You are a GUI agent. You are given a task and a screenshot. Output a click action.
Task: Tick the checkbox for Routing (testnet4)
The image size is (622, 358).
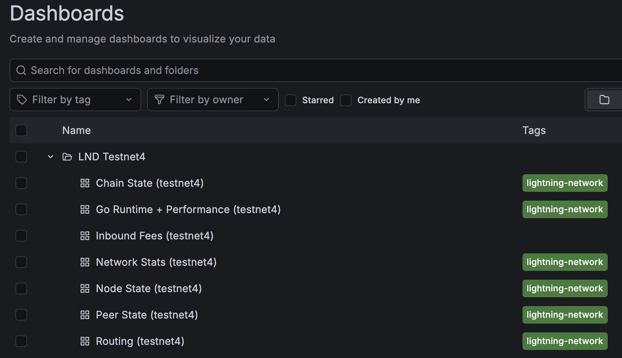tap(21, 341)
